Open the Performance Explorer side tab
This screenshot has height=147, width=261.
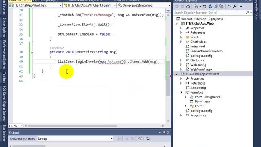coord(4,55)
